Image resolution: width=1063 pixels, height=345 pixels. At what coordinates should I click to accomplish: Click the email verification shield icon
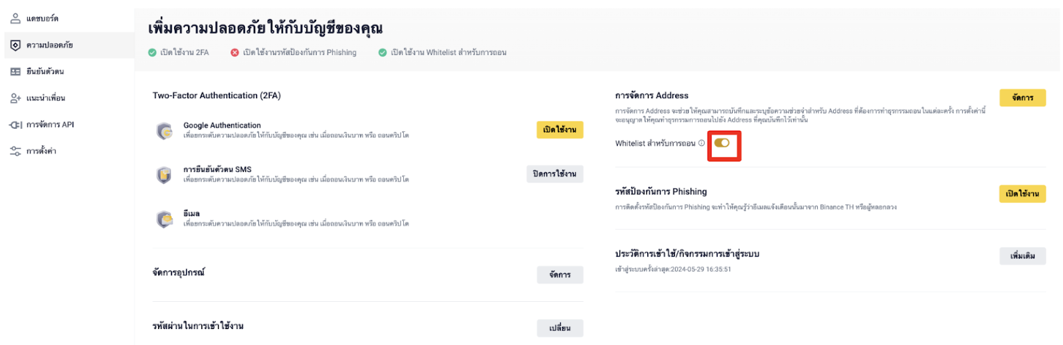[164, 219]
